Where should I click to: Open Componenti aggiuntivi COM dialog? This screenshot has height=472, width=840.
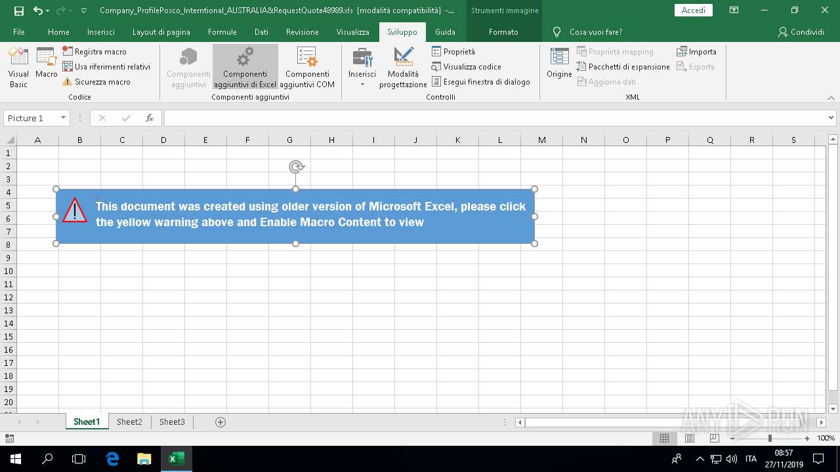click(x=307, y=68)
